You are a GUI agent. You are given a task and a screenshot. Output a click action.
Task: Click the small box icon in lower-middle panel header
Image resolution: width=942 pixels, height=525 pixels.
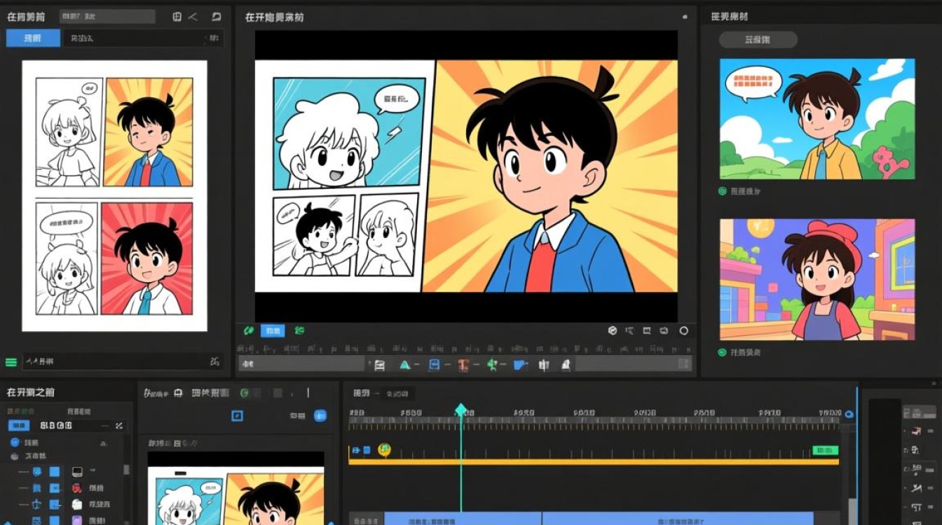tap(177, 393)
